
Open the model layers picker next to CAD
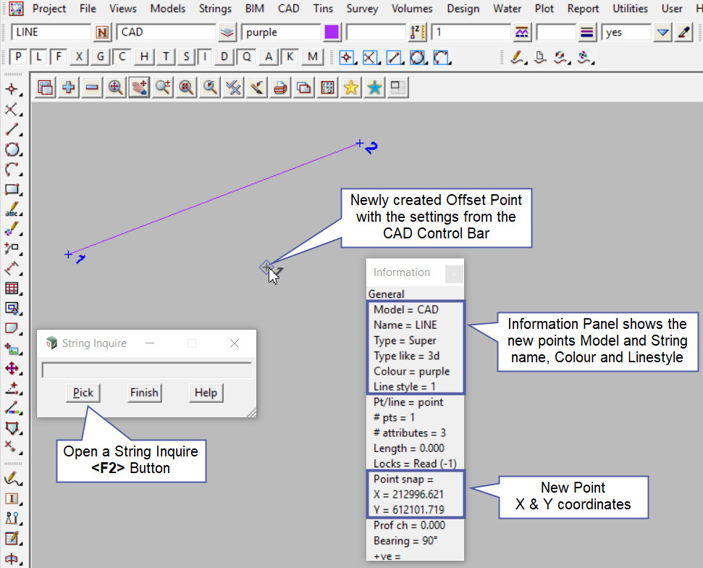click(x=227, y=33)
